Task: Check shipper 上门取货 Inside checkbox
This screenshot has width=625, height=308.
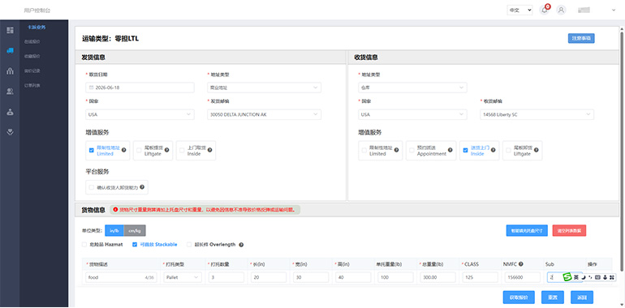Action: (x=182, y=151)
